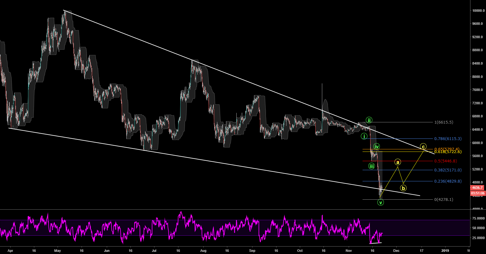The image size is (486, 254).
Task: Select the green wave i circle marker
Action: (x=364, y=136)
